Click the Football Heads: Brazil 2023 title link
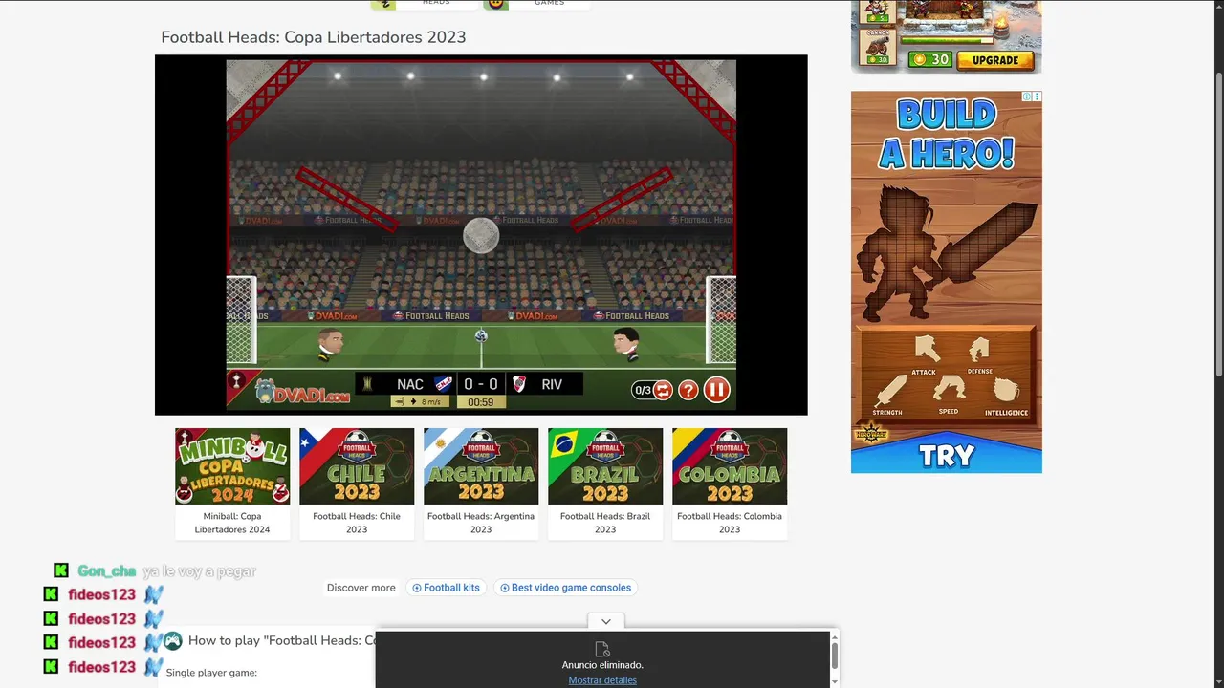The height and width of the screenshot is (688, 1224). (605, 523)
